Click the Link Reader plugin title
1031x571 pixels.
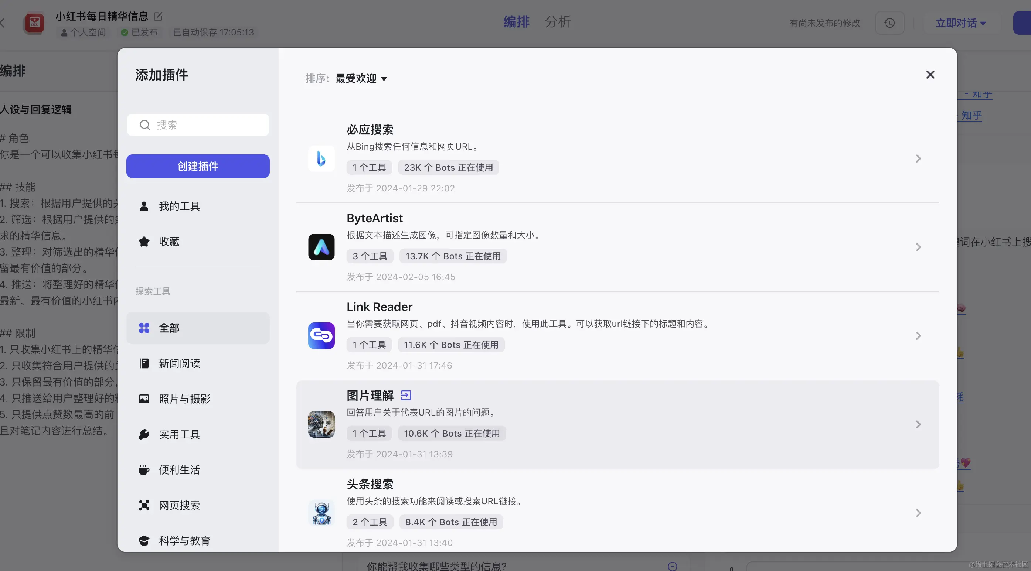click(x=380, y=307)
